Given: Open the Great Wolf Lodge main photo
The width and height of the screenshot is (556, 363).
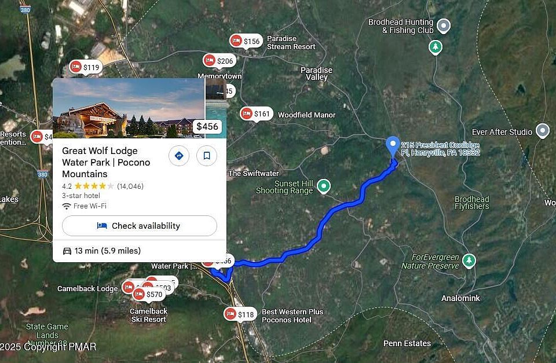Looking at the screenshot, I should [129, 108].
